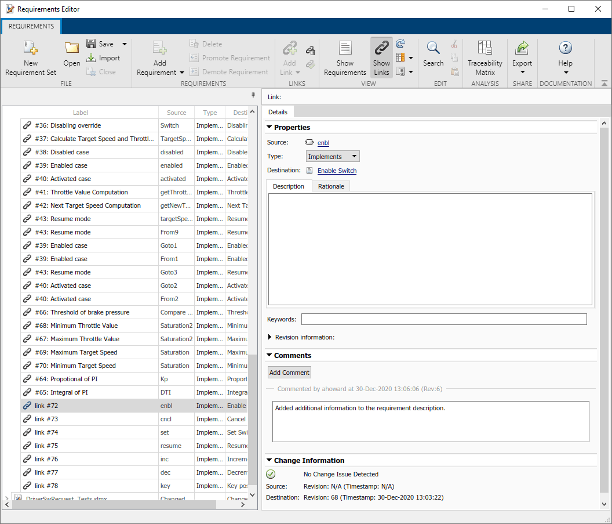
Task: Click the Import icon
Action: 92,58
